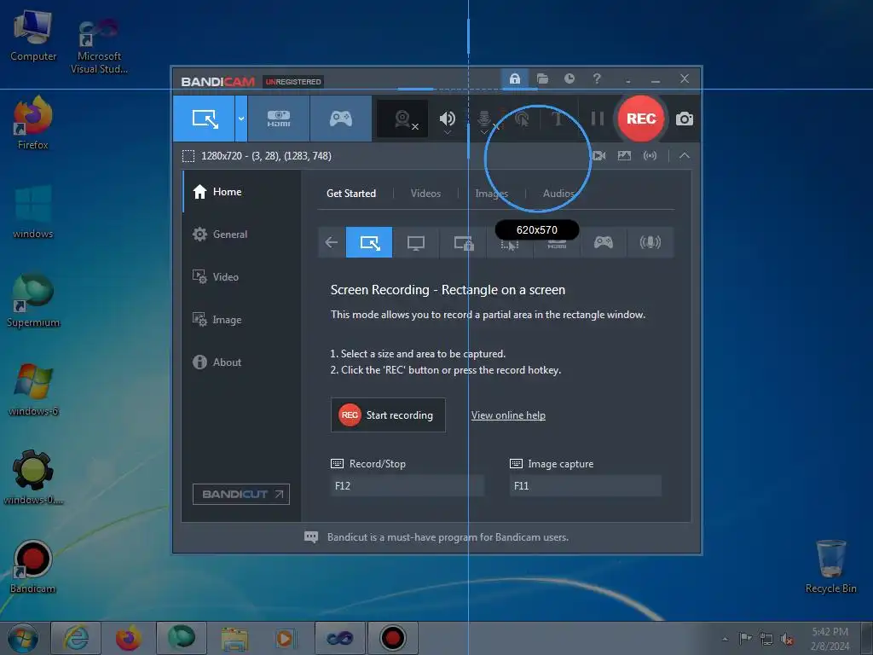Select Fullscreen mode monitor icon

pos(416,242)
